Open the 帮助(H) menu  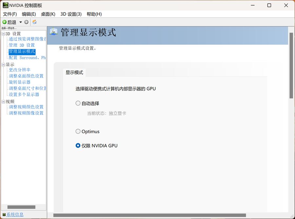(x=94, y=14)
